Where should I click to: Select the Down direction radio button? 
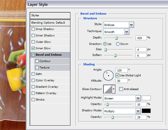click(x=118, y=44)
